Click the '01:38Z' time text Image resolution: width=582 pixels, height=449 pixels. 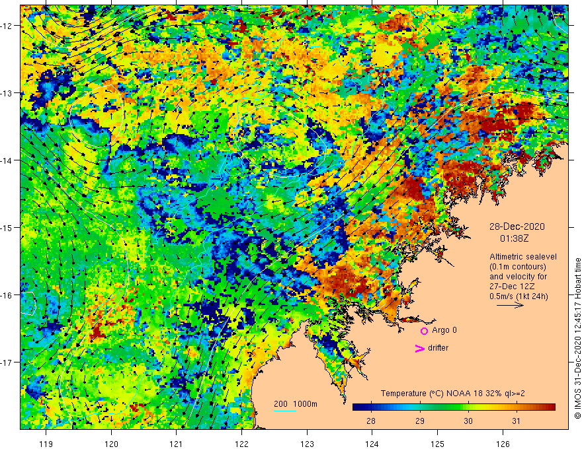(515, 238)
